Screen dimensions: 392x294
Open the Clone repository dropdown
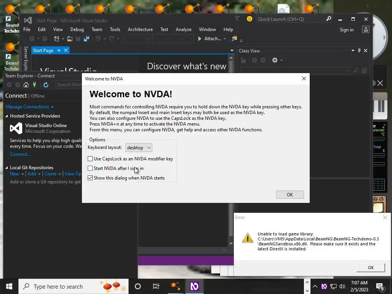click(59, 174)
